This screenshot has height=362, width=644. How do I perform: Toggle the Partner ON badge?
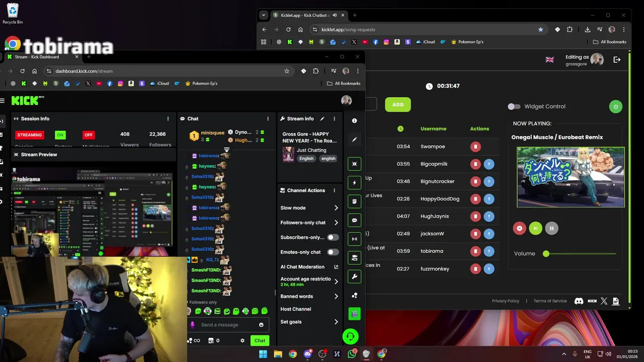pyautogui.click(x=60, y=135)
